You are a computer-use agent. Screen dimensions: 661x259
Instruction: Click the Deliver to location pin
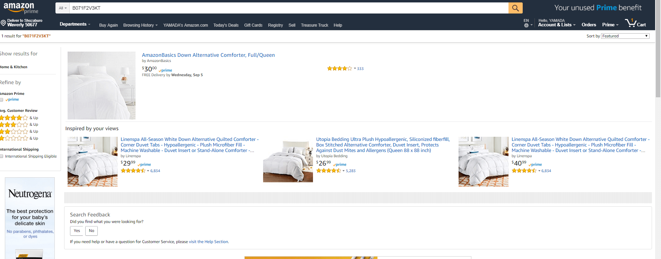[x=3, y=23]
